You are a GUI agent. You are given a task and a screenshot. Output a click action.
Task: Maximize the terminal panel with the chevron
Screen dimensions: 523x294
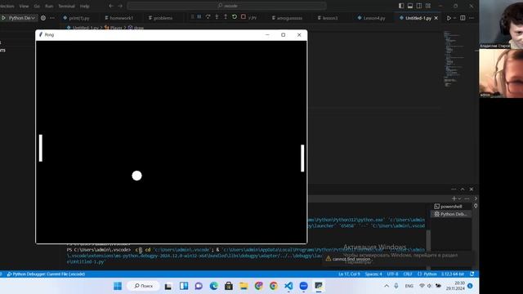(463, 189)
